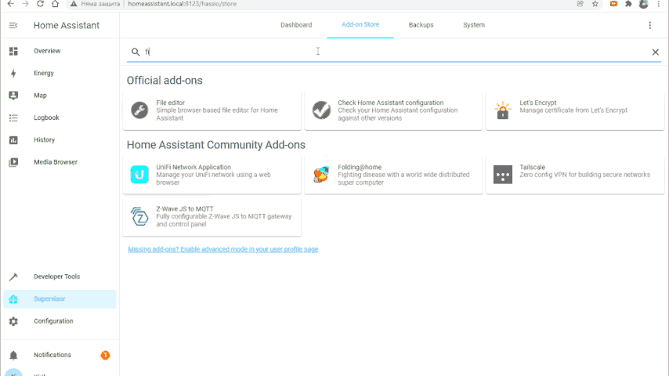This screenshot has height=376, width=669.
Task: Click the browser address bar URL
Action: [183, 4]
